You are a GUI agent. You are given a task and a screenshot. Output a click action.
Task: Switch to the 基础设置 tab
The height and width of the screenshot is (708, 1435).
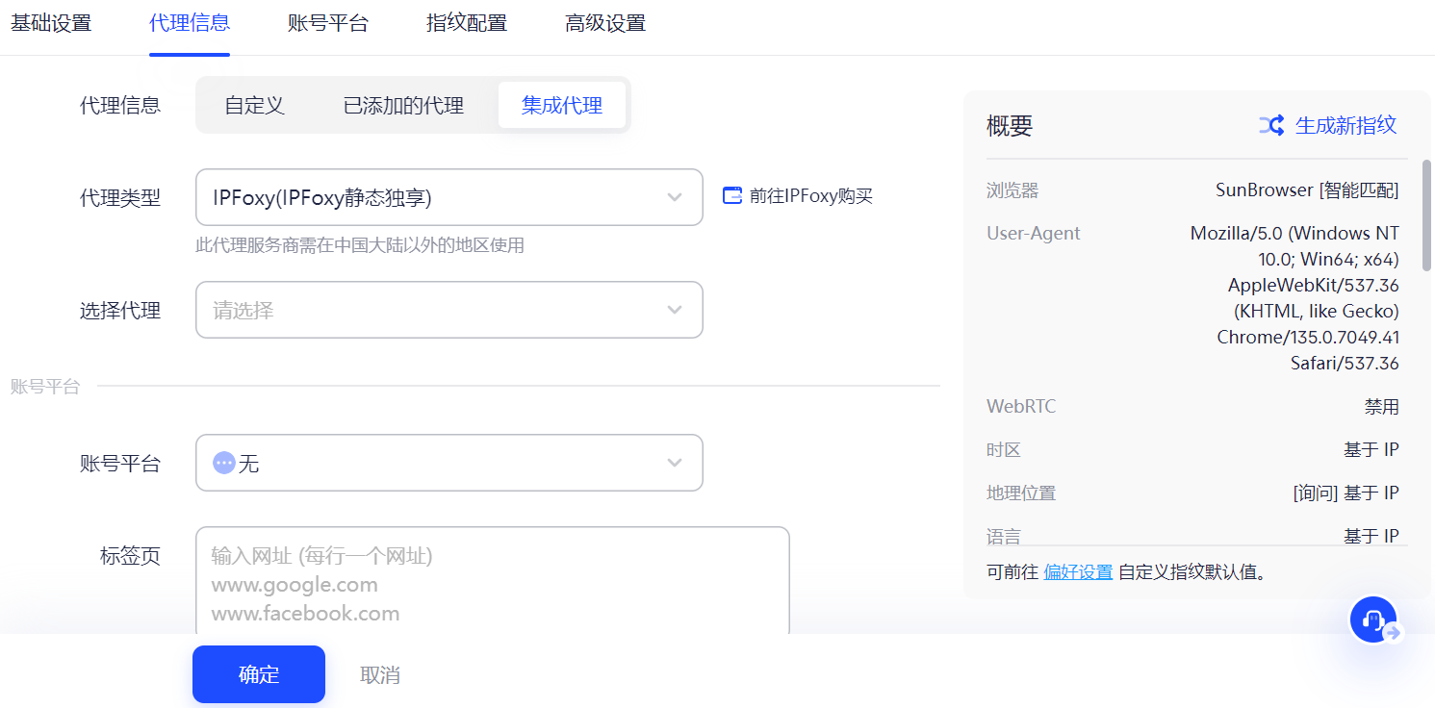[51, 23]
